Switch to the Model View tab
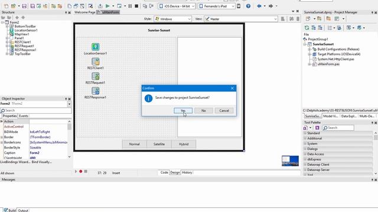 331,116
